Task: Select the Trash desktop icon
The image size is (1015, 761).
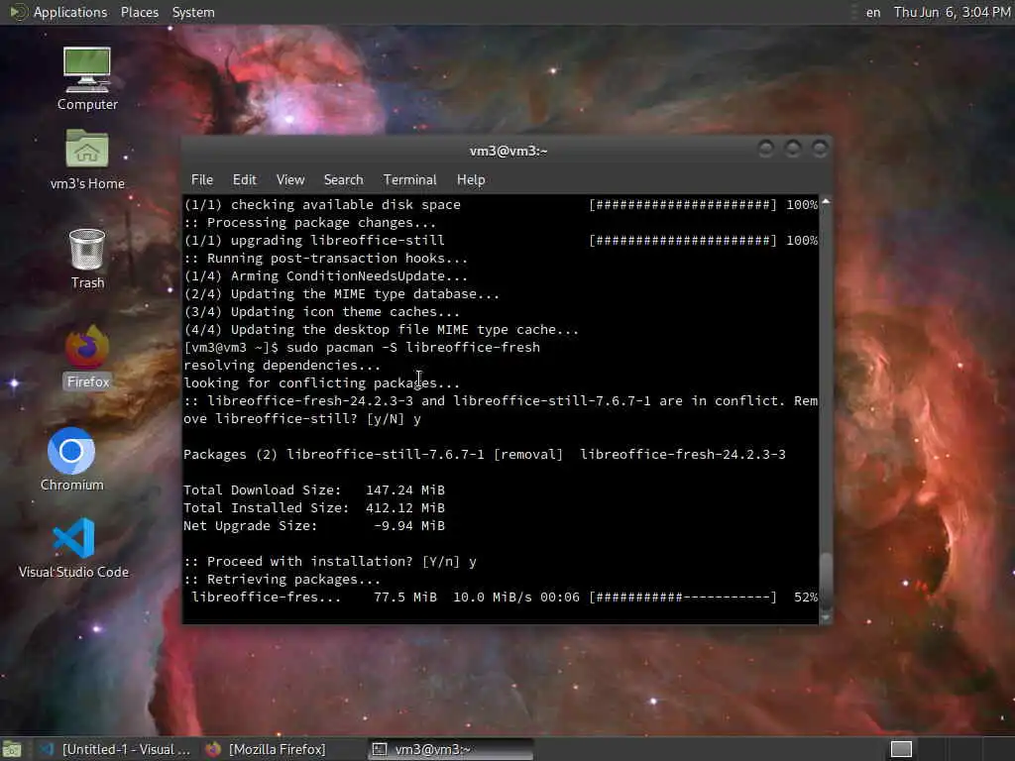Action: click(87, 259)
